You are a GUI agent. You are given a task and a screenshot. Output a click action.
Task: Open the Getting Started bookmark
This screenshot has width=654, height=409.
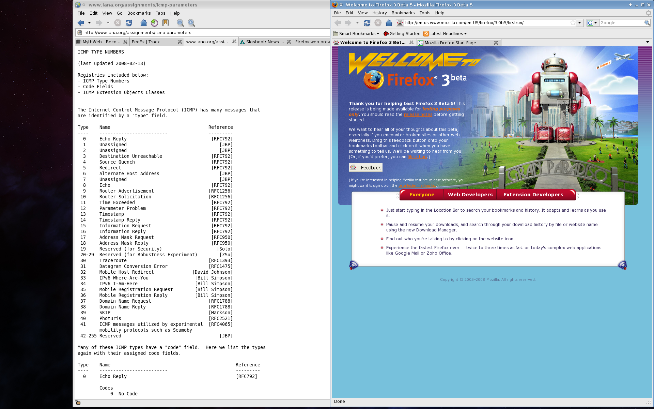402,34
